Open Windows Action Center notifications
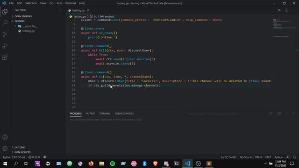Image resolution: width=299 pixels, height=168 pixels. (292, 164)
